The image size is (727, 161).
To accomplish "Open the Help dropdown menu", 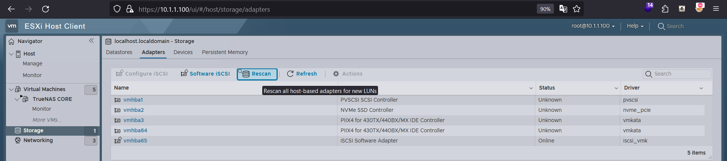I will pos(635,26).
